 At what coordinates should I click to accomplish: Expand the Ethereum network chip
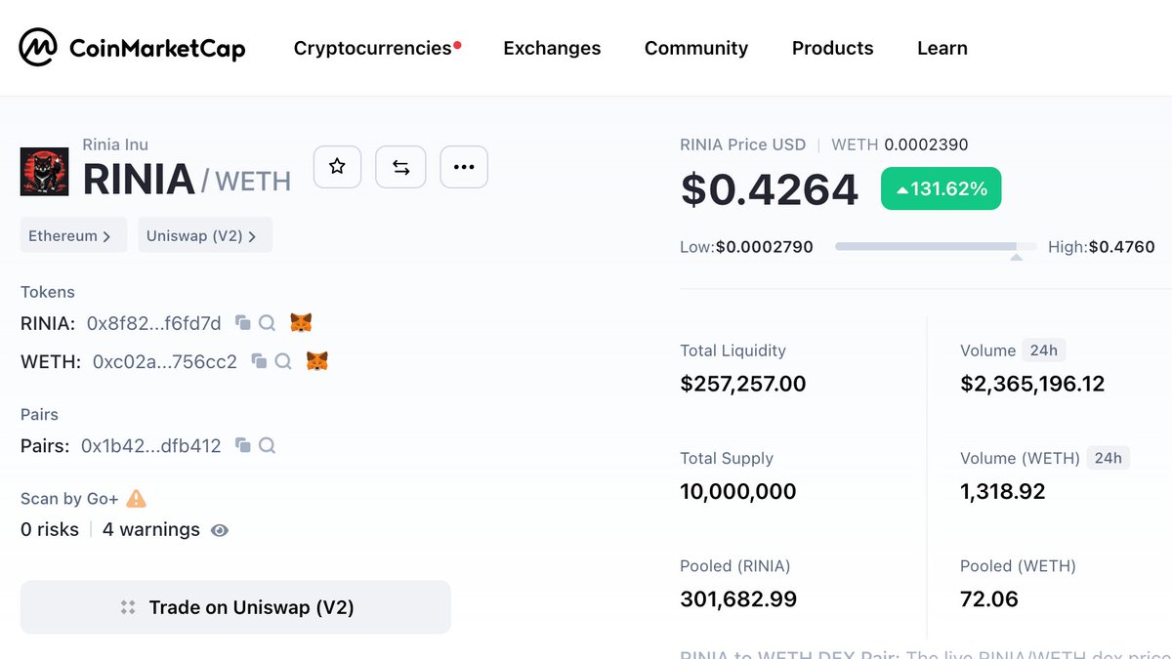[73, 235]
